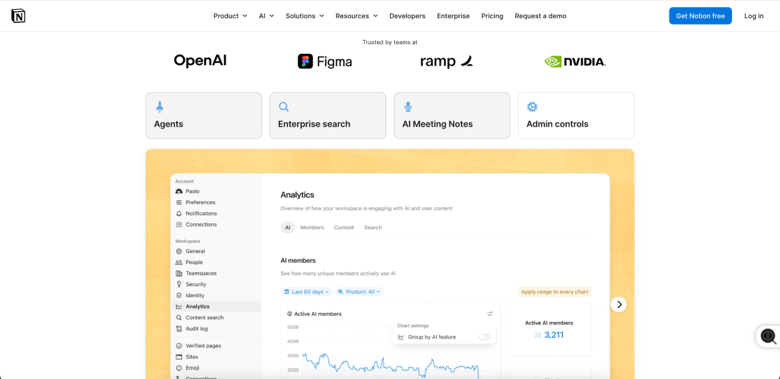
Task: Open the Pricing nav item
Action: tap(492, 16)
